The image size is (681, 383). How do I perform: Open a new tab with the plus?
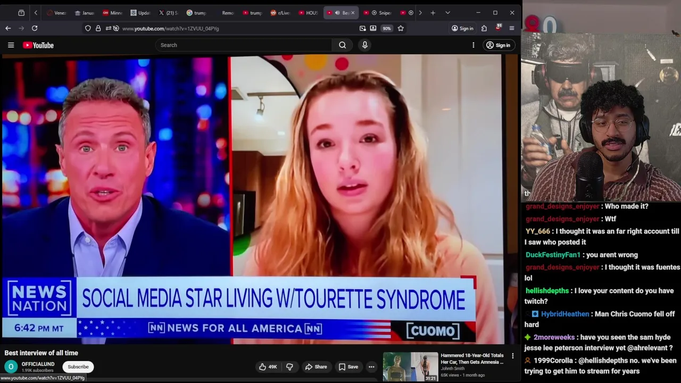click(433, 13)
